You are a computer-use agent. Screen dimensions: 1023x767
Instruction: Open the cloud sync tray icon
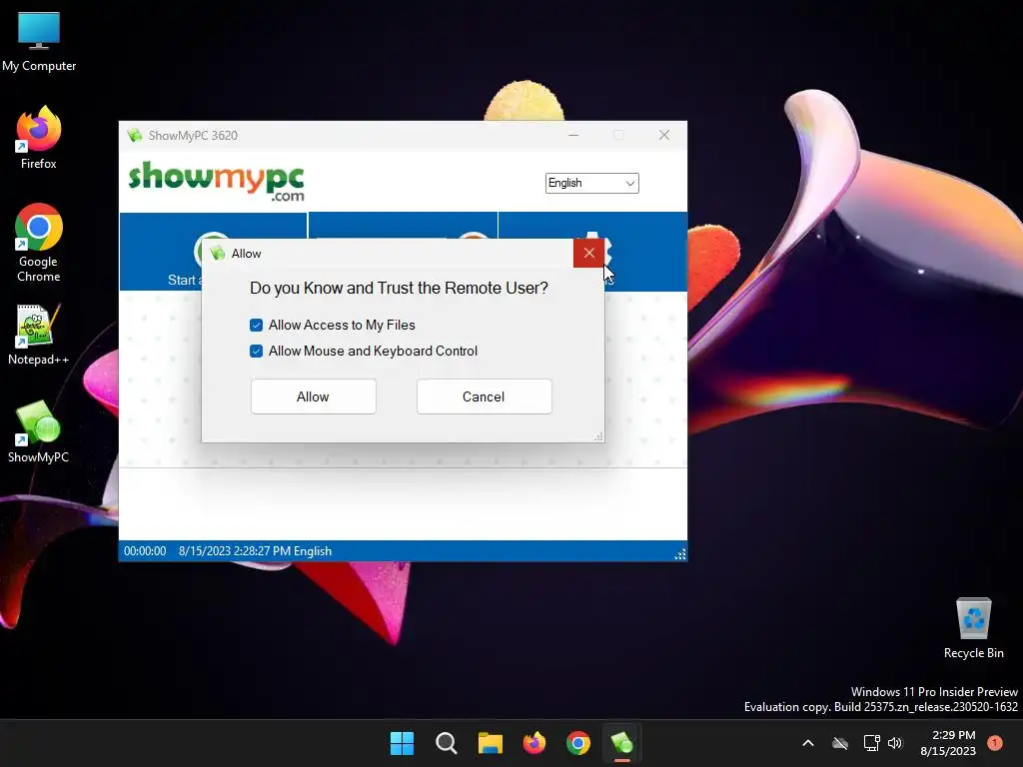pos(840,743)
